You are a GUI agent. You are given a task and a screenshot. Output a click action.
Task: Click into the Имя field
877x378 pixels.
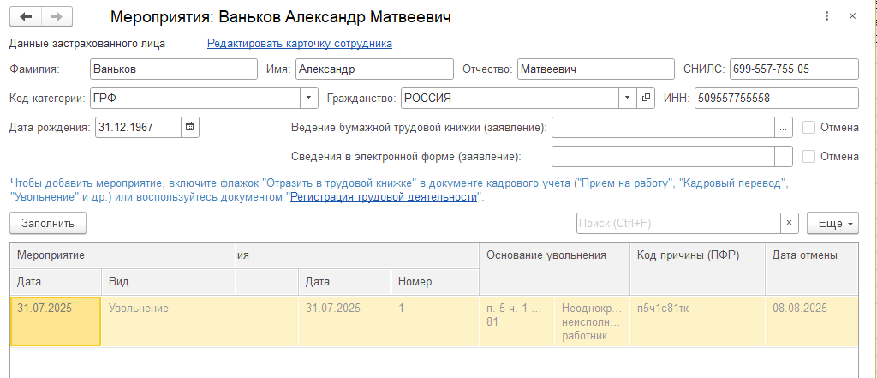point(374,69)
